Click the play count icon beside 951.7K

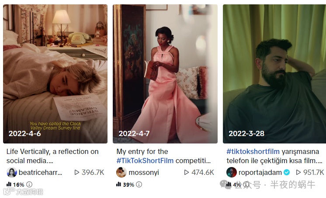point(298,172)
